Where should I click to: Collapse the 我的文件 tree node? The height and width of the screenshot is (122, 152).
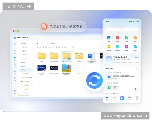[x=20, y=70]
